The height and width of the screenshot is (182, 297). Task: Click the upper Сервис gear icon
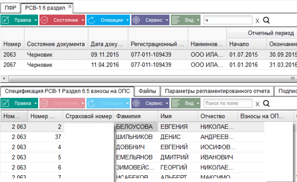136,20
